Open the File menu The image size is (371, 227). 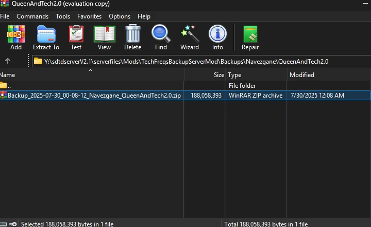pos(5,16)
